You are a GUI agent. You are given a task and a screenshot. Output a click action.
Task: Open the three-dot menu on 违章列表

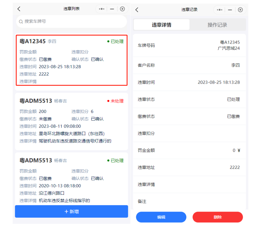tap(102, 9)
